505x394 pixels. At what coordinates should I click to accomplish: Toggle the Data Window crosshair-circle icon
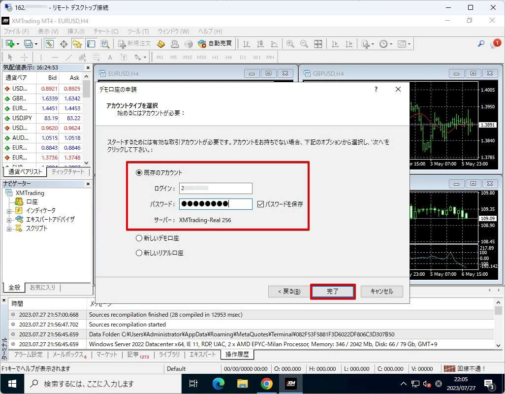[x=63, y=43]
